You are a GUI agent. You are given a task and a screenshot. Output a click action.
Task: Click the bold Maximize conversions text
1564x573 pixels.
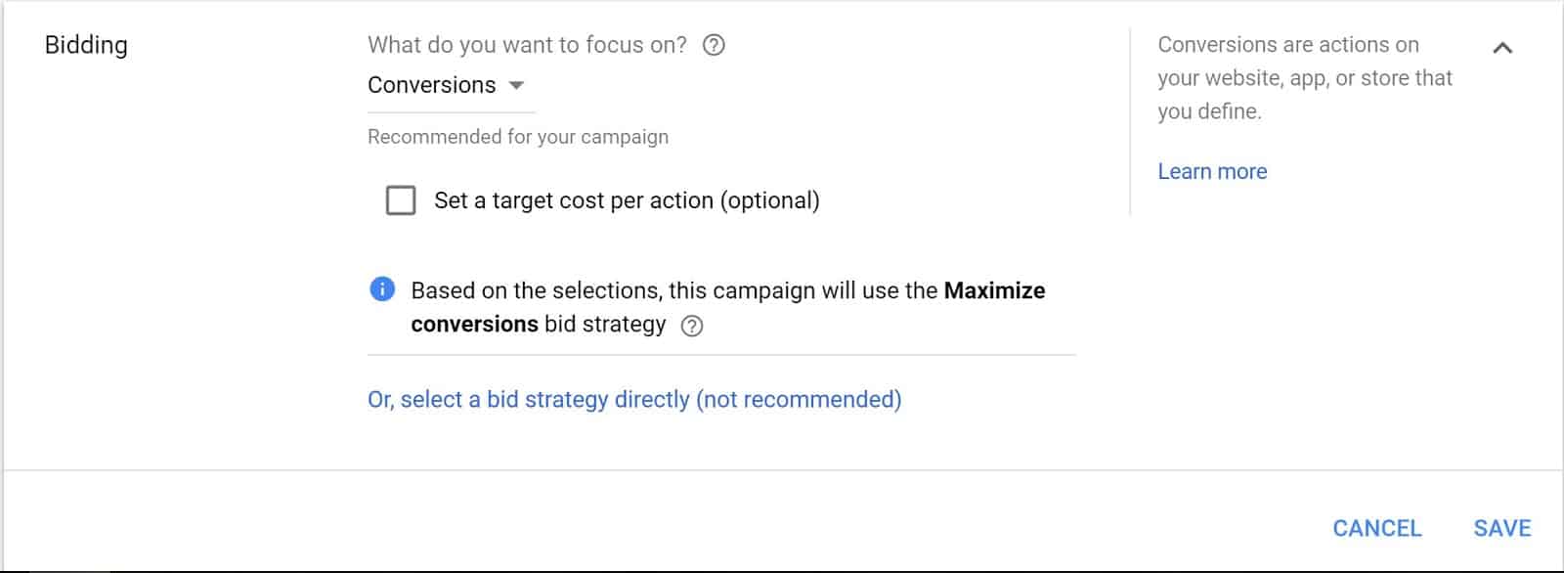pyautogui.click(x=728, y=307)
